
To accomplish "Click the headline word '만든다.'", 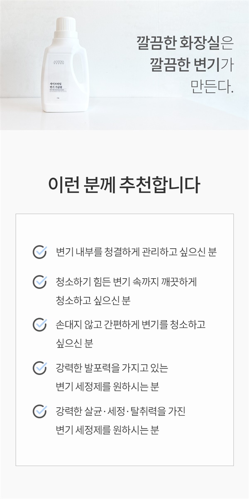I will [212, 86].
